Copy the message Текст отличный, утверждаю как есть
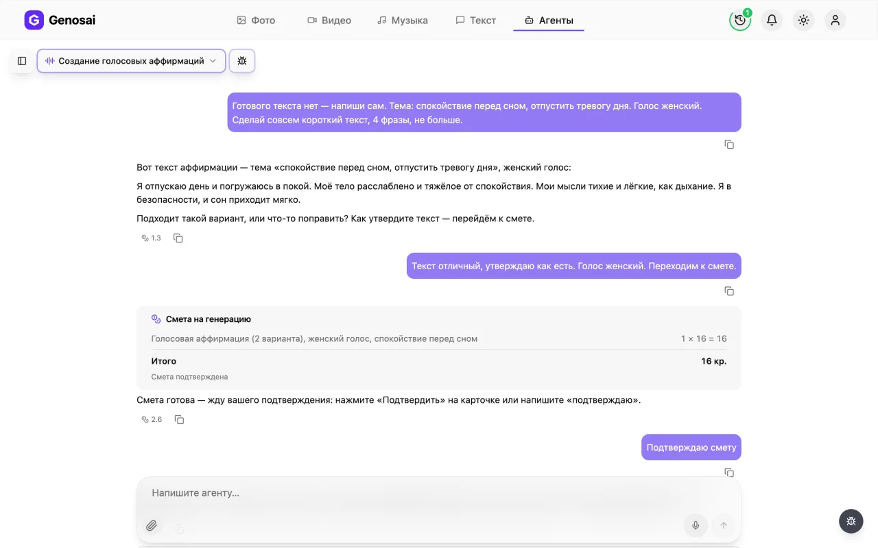 (729, 291)
